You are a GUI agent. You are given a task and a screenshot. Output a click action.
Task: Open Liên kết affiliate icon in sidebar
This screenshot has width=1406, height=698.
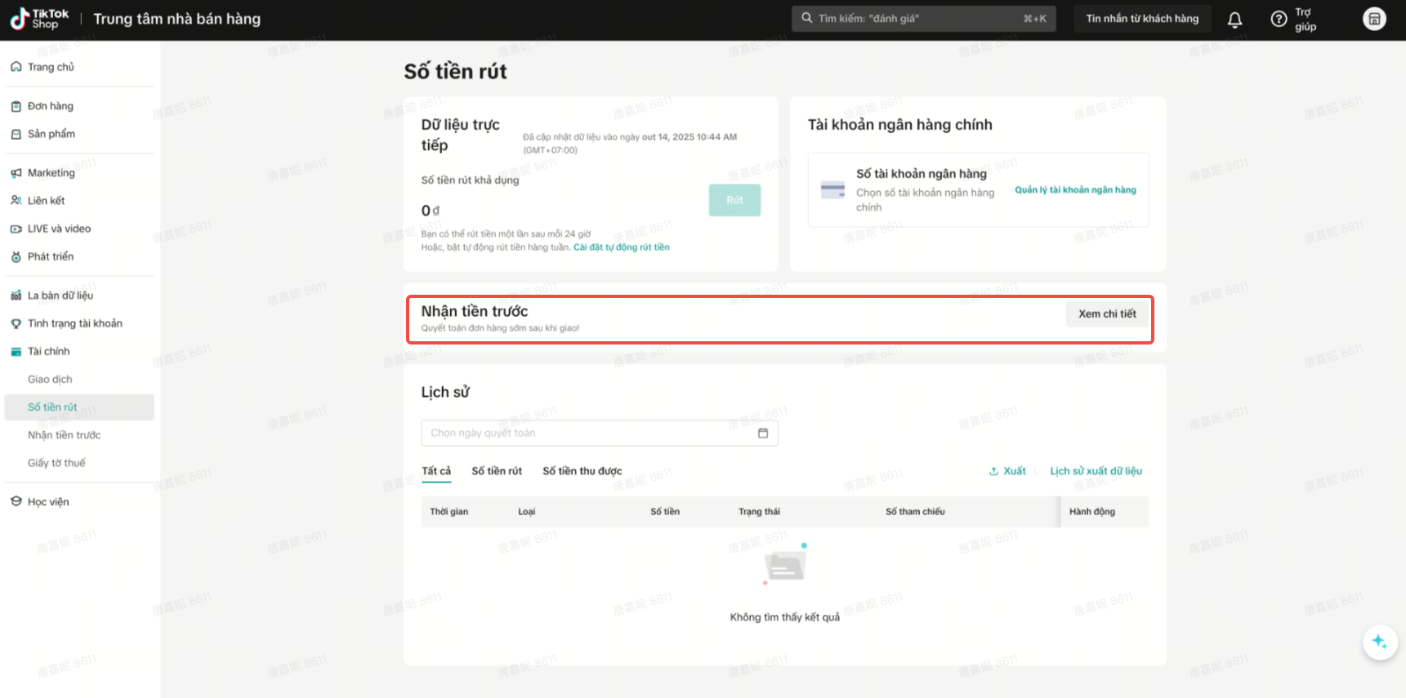pos(16,201)
